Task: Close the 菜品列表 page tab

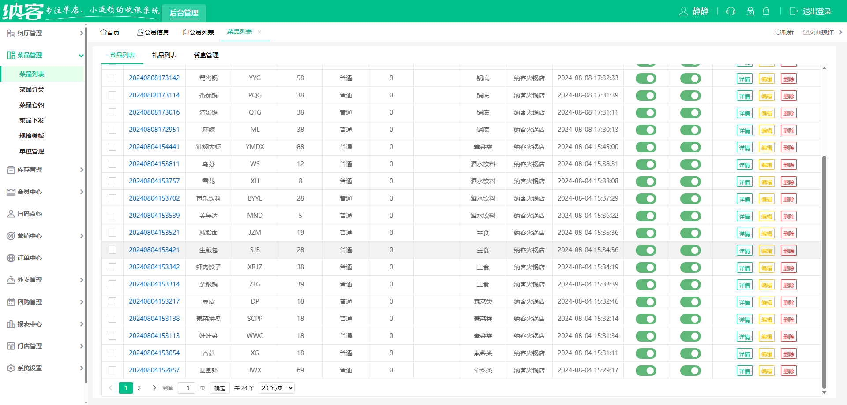Action: pos(259,32)
